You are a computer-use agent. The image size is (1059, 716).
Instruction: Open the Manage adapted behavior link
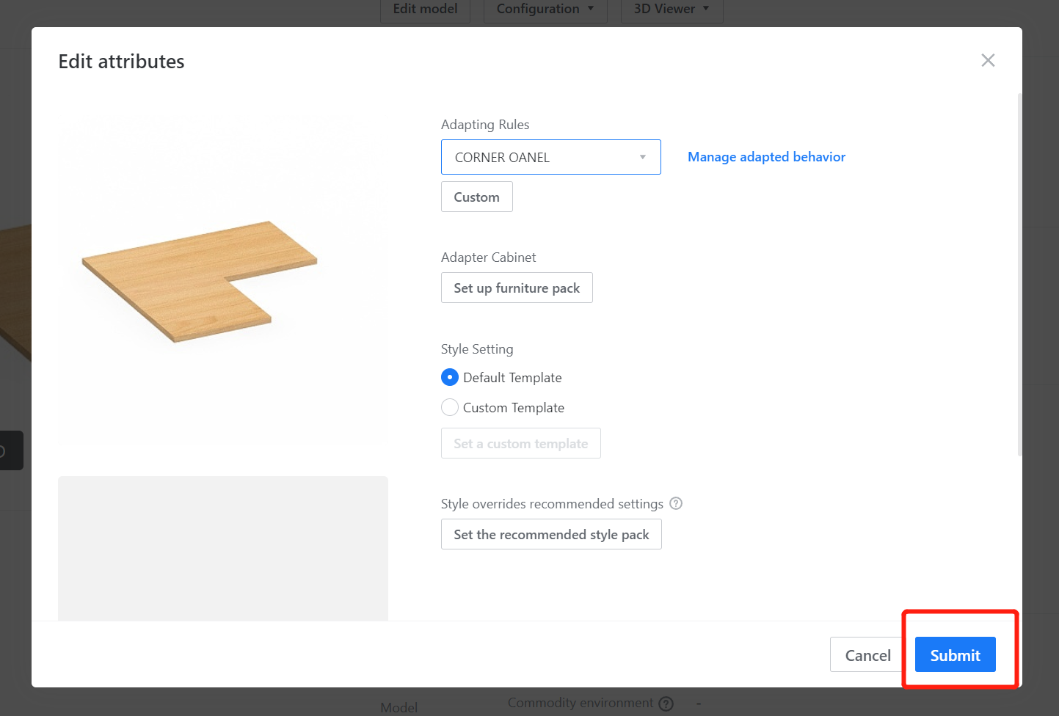tap(766, 157)
